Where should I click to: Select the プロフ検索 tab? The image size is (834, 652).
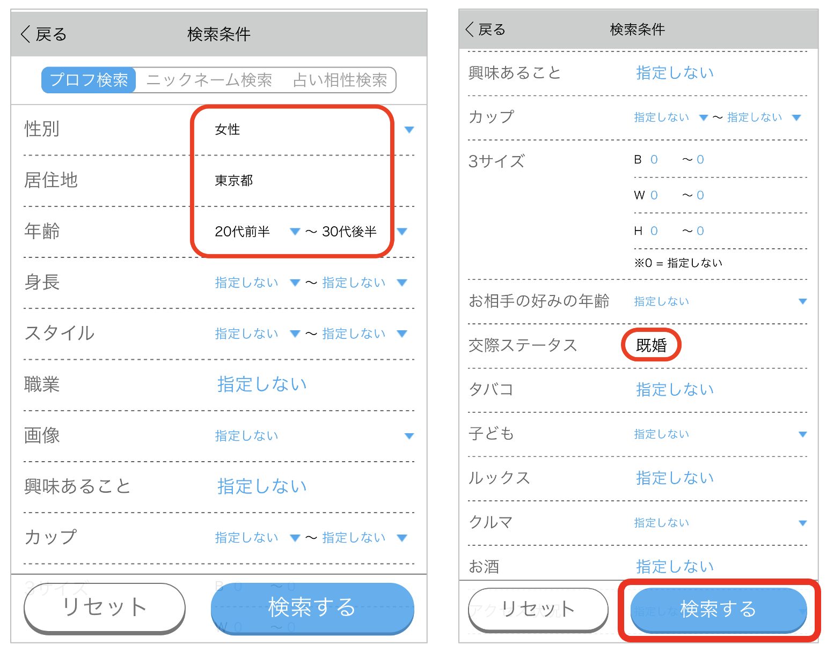point(89,80)
